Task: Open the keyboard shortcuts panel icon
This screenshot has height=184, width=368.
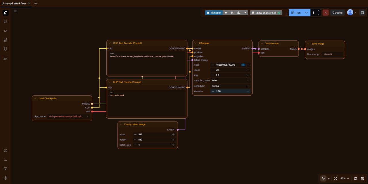Action: [x=5, y=169]
